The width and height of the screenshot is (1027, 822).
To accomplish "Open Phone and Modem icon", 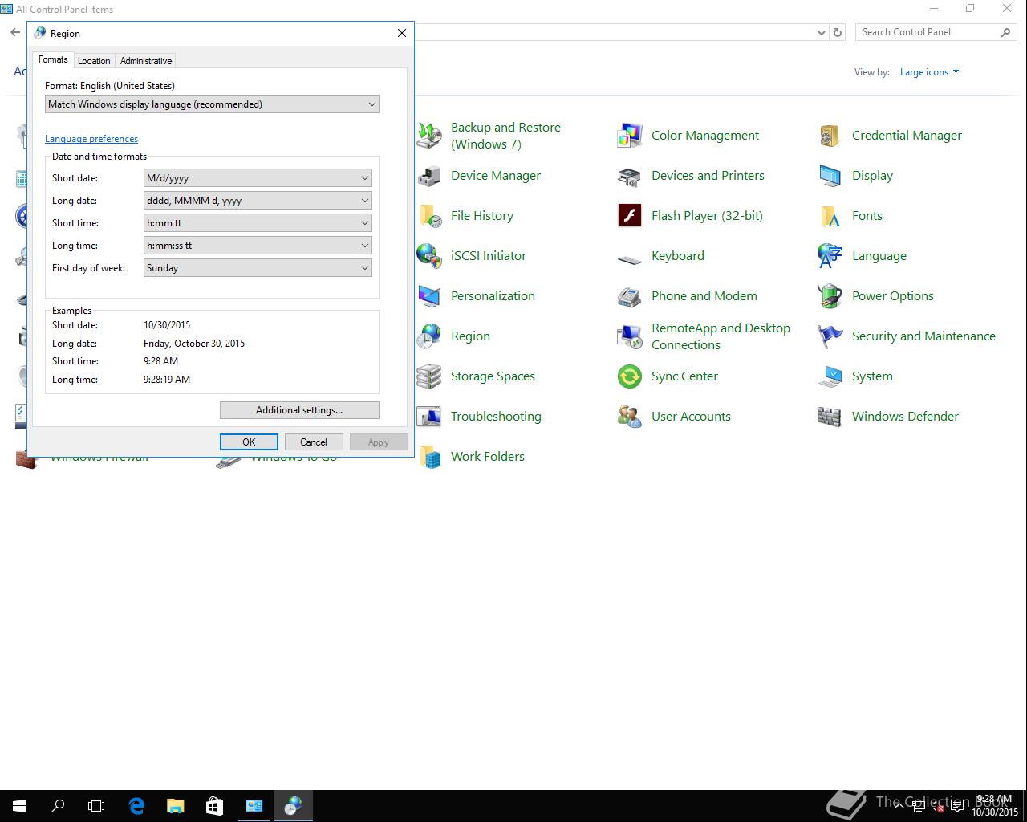I will (630, 296).
